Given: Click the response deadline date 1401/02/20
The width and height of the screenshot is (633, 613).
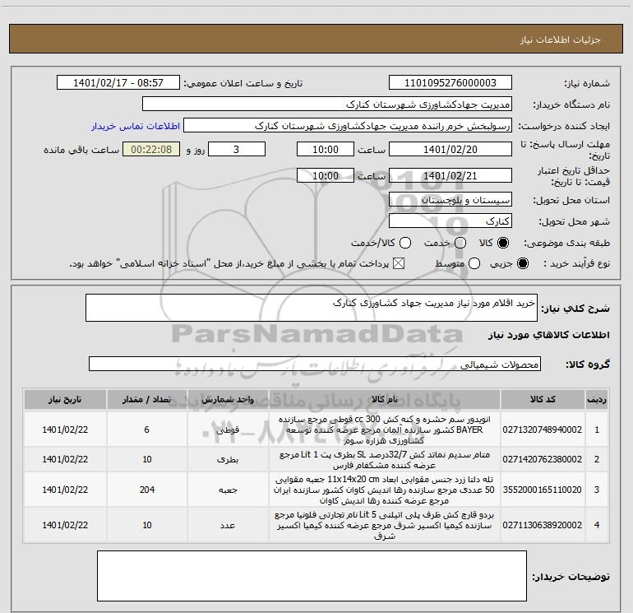Looking at the screenshot, I should click(x=450, y=149).
